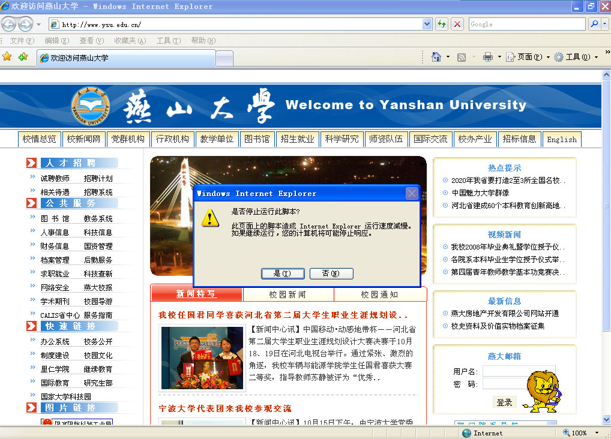Open the 文件(F) menu

[22, 41]
